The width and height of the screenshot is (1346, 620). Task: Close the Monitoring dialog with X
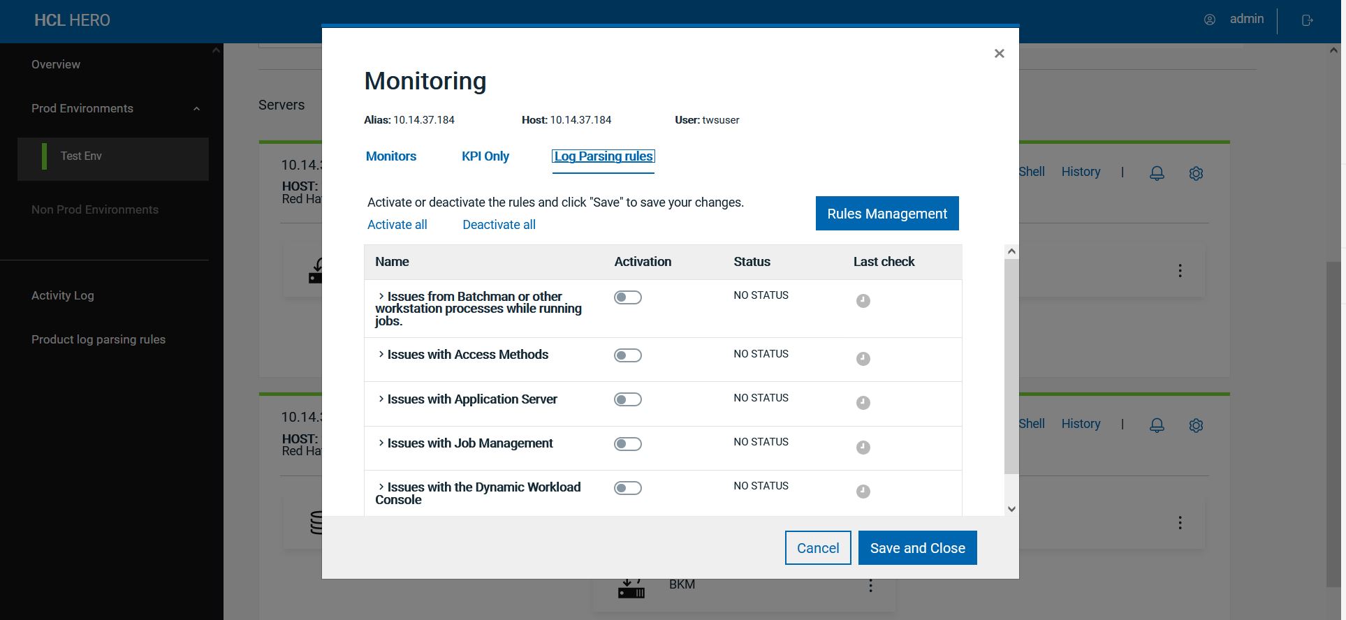[x=999, y=54]
